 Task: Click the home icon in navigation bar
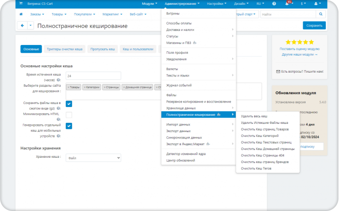tap(21, 14)
